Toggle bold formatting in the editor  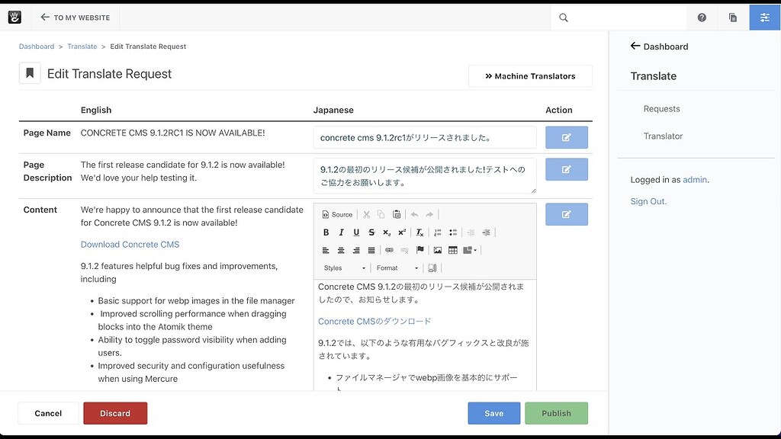click(x=326, y=232)
